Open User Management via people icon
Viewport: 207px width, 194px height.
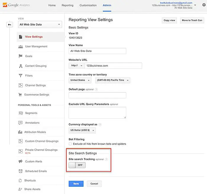pos(20,46)
